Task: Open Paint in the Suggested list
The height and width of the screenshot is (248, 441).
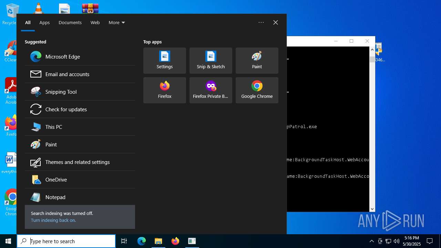Action: click(80, 144)
